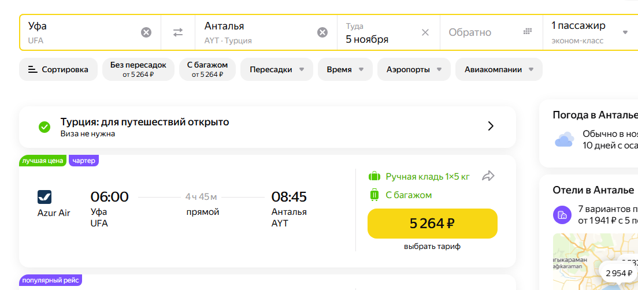Image resolution: width=638 pixels, height=290 pixels.
Task: Clear the Уфа departure city field
Action: tap(146, 32)
